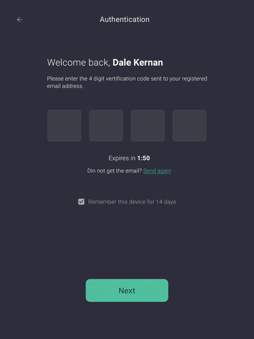Return to the previous screen via back arrow
Viewport: 254px width, 339px height.
pos(20,20)
